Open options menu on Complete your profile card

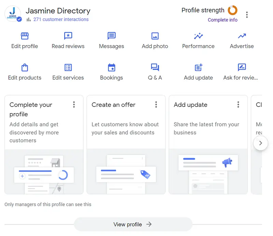click(x=74, y=105)
